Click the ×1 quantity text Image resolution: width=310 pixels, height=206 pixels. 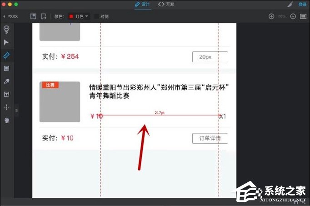tap(222, 116)
